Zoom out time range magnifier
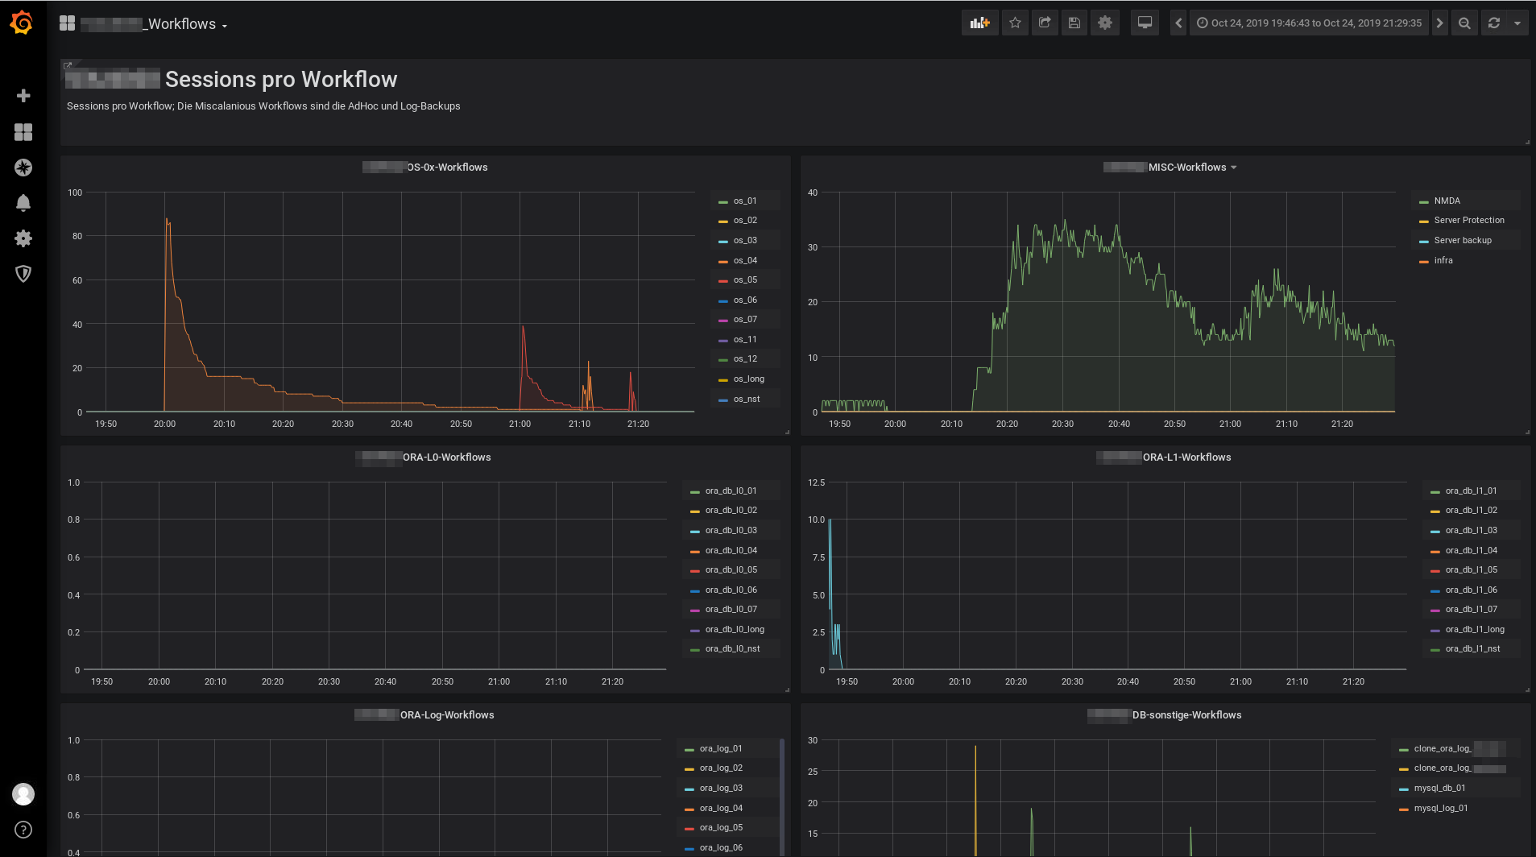The height and width of the screenshot is (857, 1536). pos(1464,23)
